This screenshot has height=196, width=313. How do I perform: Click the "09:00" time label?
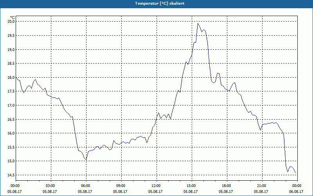point(121,186)
